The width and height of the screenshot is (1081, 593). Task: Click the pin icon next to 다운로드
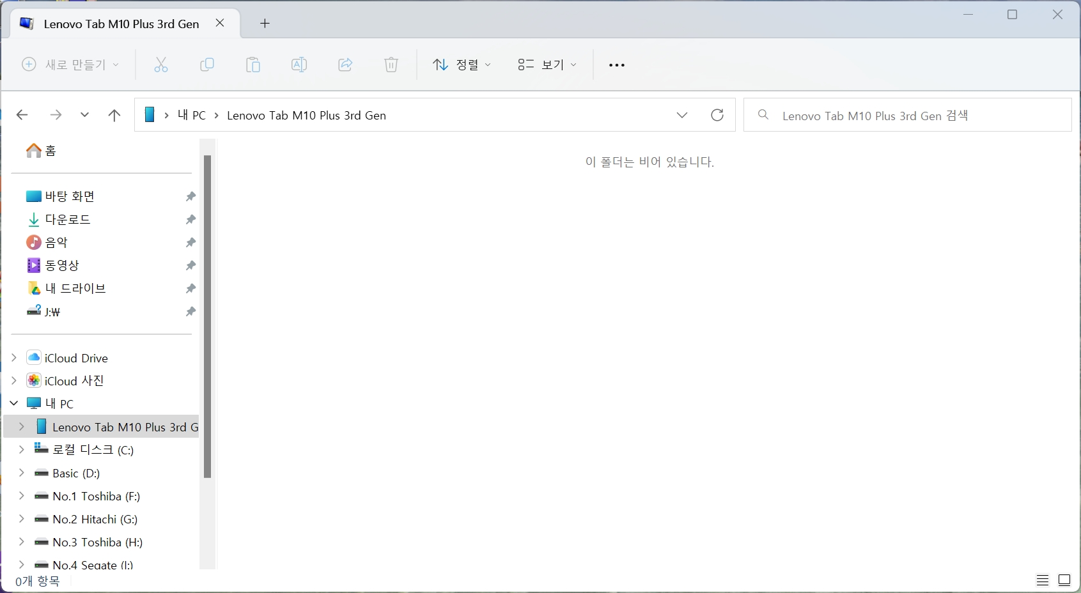point(191,219)
